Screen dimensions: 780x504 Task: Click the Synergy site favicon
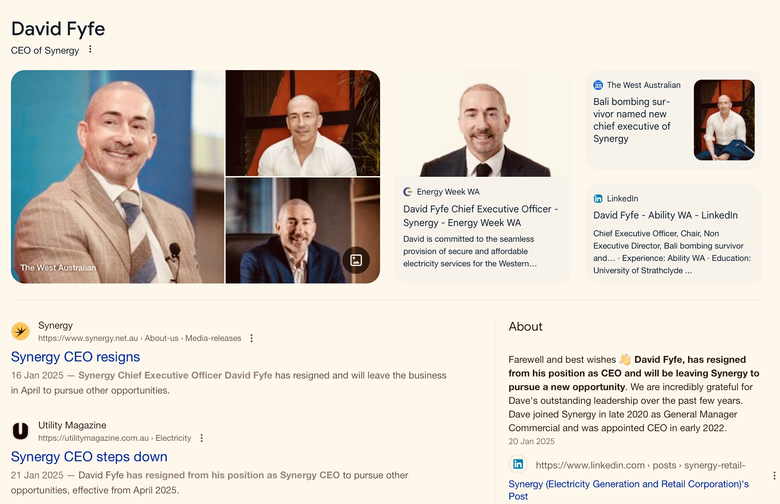coord(21,331)
